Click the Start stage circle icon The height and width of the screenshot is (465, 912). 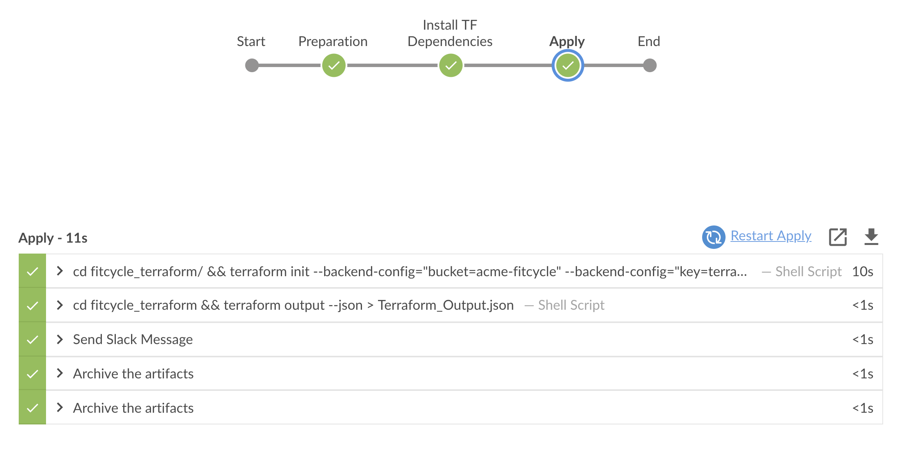[x=250, y=65]
